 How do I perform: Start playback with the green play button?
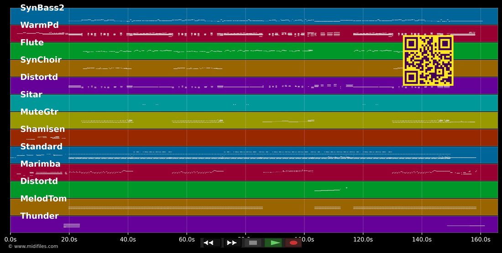point(273,243)
